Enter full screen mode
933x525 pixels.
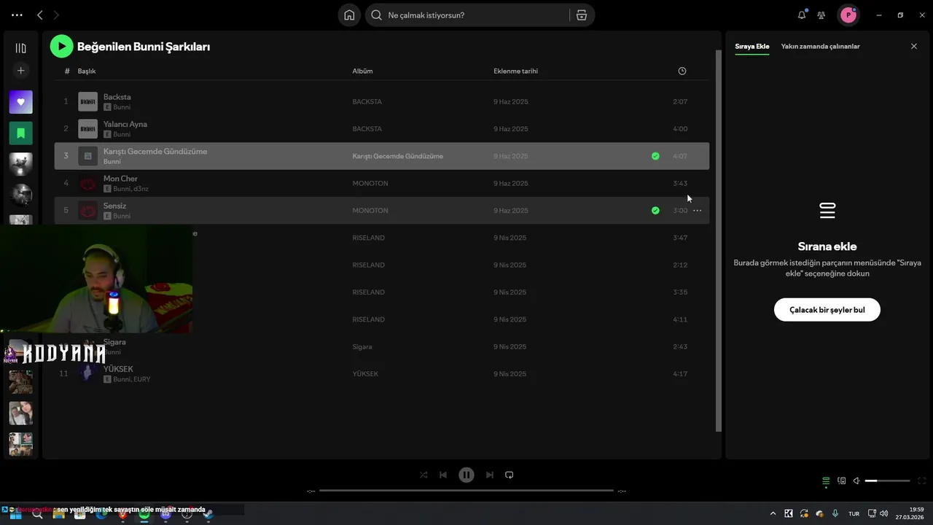(922, 481)
